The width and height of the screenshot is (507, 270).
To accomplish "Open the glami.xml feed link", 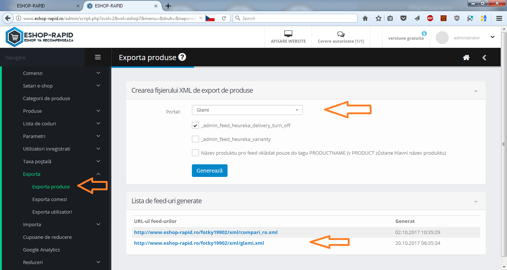I will pyautogui.click(x=199, y=243).
